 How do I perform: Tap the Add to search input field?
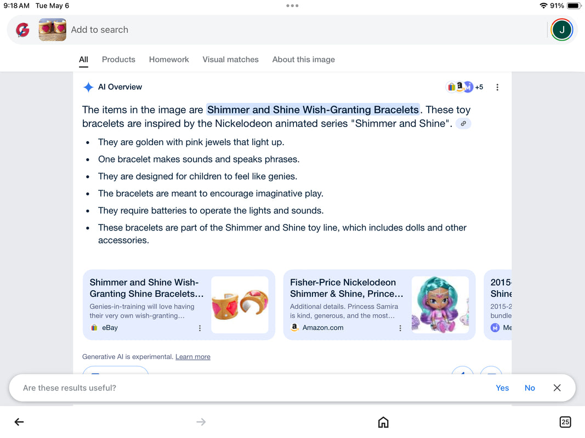pyautogui.click(x=274, y=30)
